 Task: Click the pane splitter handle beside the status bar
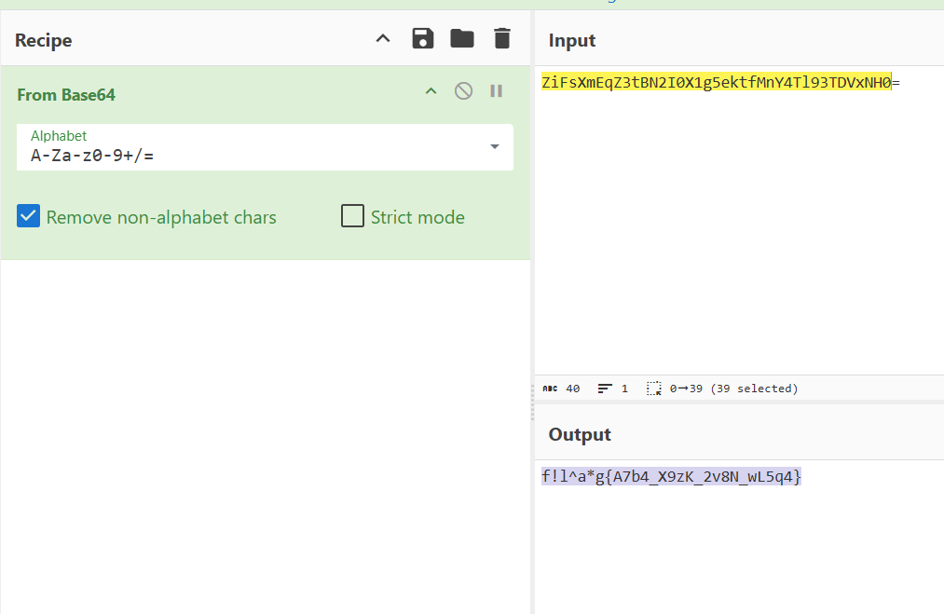tap(532, 403)
